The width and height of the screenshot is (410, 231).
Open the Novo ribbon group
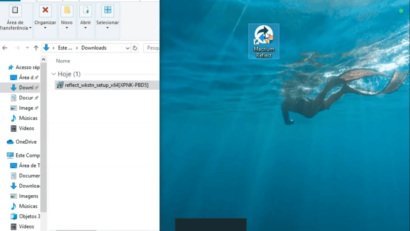(x=67, y=21)
